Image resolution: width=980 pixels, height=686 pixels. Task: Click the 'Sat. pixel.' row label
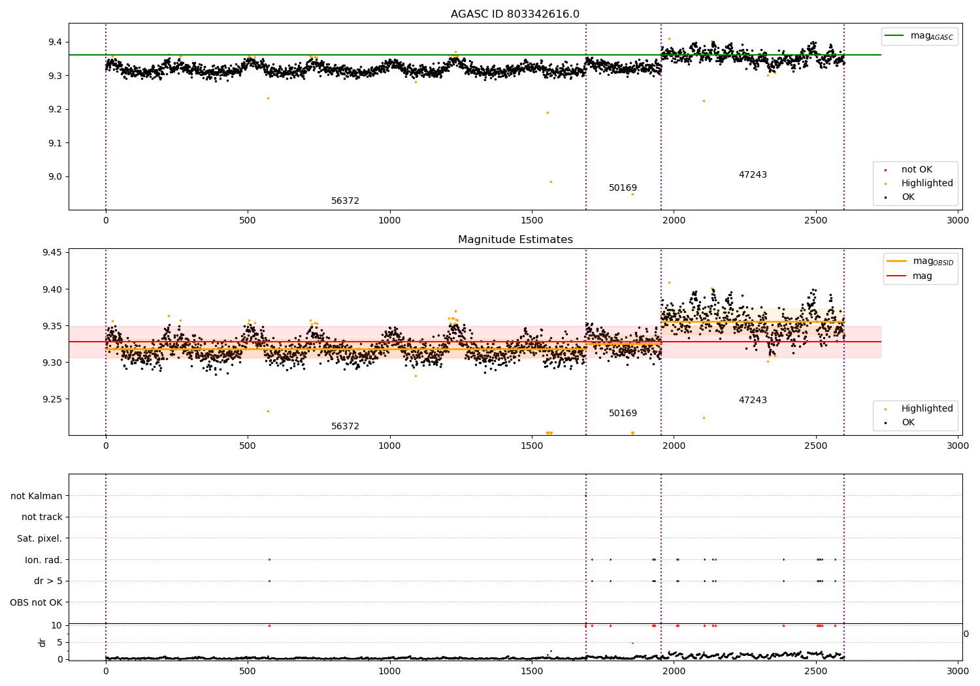(40, 539)
